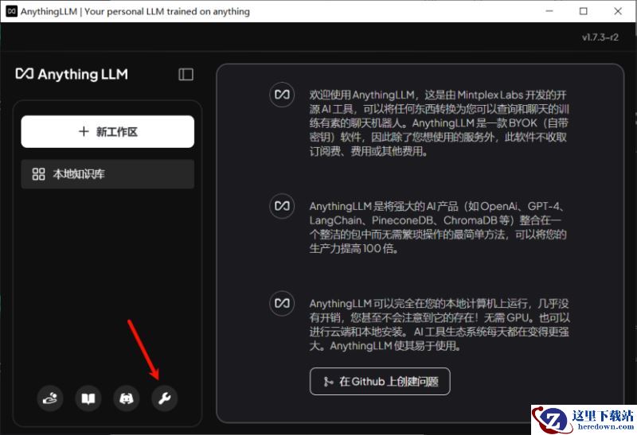Open the documentation book icon
Image resolution: width=637 pixels, height=435 pixels.
[88, 398]
